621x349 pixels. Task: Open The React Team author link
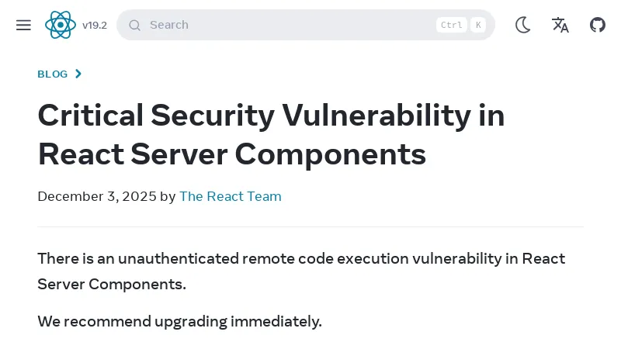click(231, 196)
